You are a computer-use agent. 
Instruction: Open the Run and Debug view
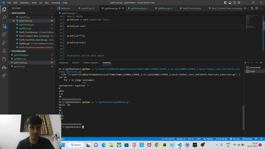(x=4, y=43)
